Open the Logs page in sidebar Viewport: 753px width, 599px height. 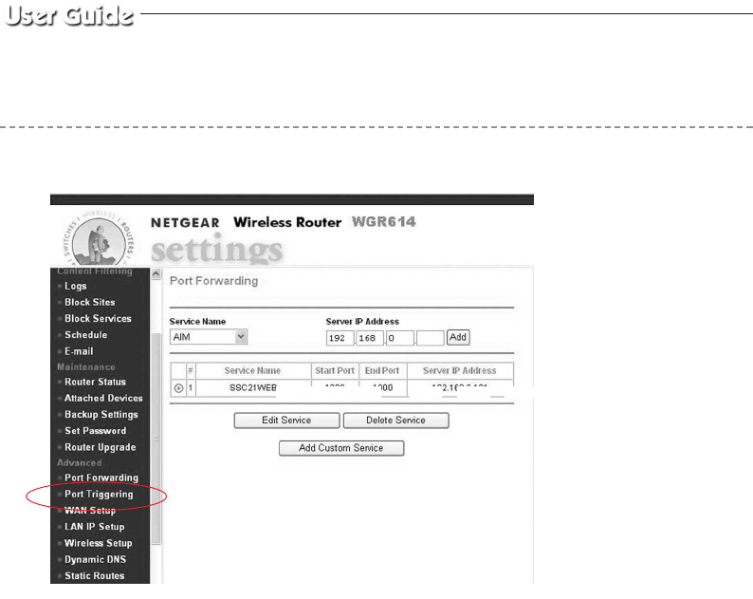click(x=76, y=286)
